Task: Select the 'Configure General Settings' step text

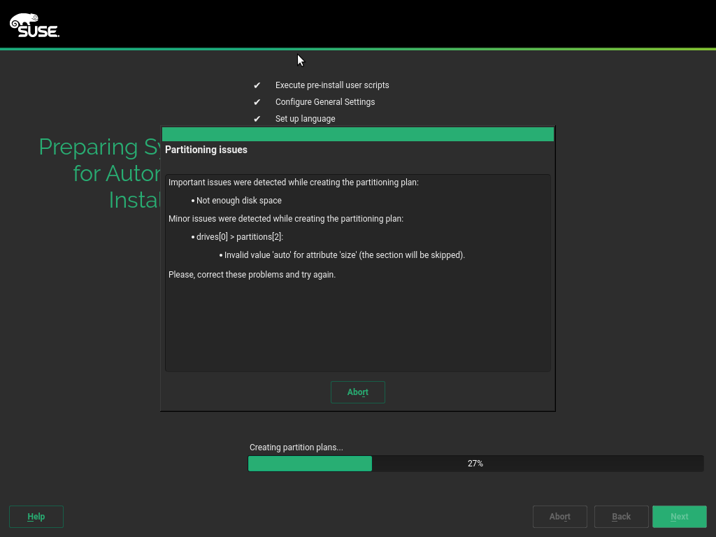Action: [325, 102]
